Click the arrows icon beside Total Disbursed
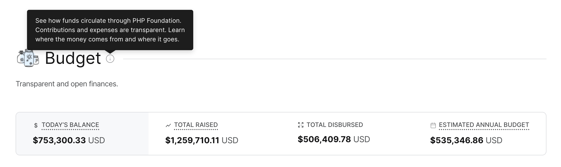The height and width of the screenshot is (167, 561). (x=300, y=125)
